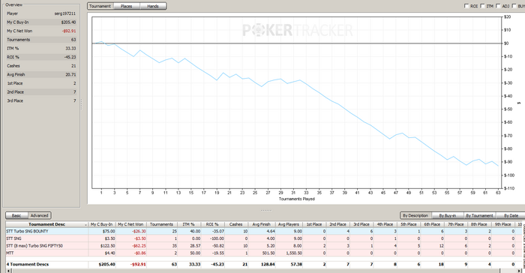
Task: Group results By Description
Action: click(x=415, y=215)
